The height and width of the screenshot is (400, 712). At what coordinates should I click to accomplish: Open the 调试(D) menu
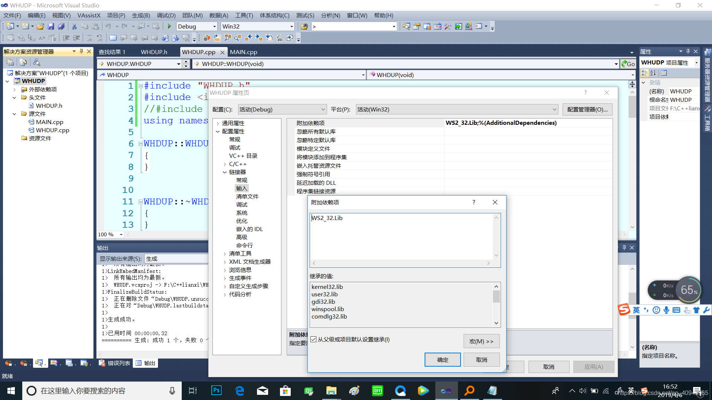(x=166, y=15)
